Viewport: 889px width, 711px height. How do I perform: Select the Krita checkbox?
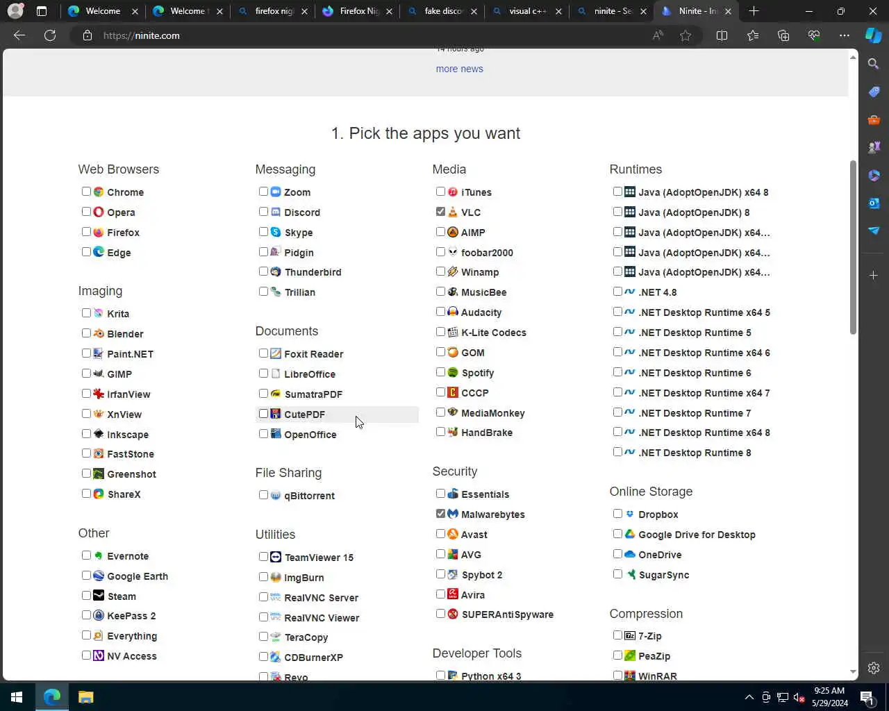86,313
